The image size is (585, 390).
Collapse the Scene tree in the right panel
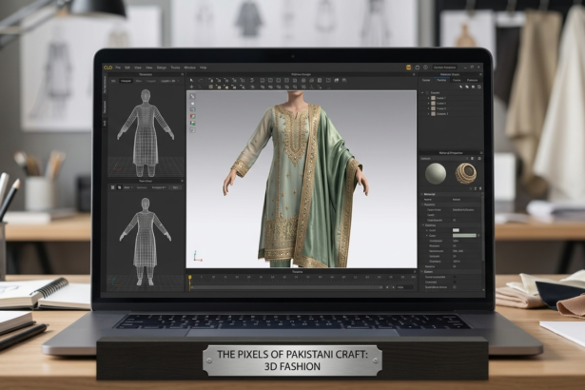tap(422, 91)
